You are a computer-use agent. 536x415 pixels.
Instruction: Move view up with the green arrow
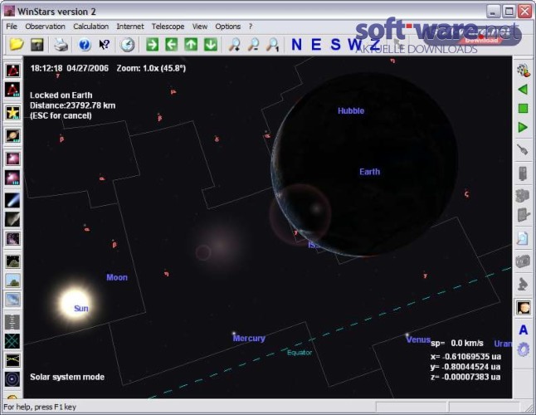point(191,45)
